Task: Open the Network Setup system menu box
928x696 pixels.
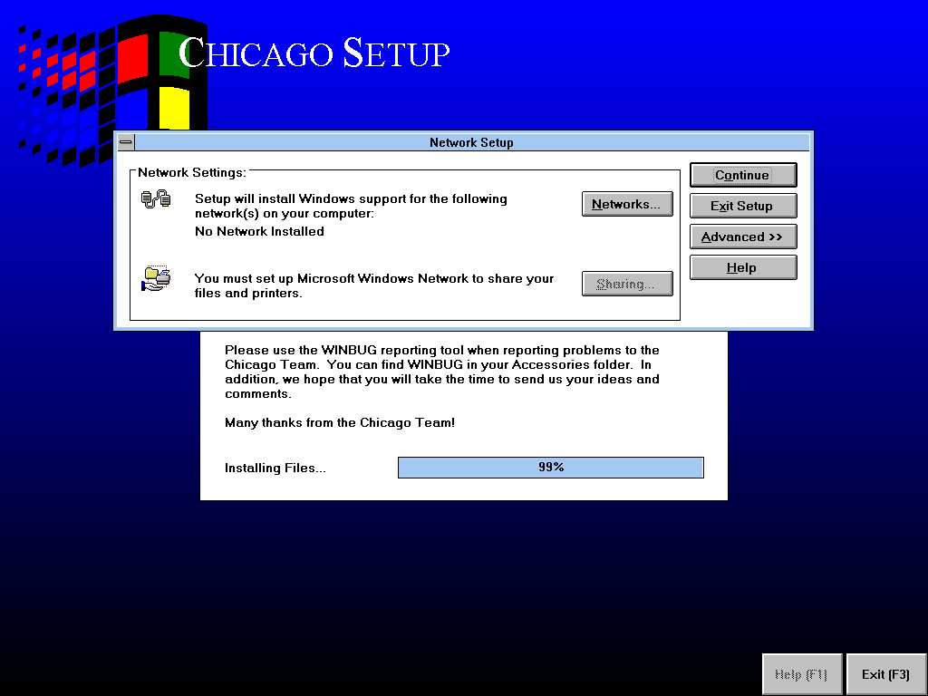Action: 126,142
